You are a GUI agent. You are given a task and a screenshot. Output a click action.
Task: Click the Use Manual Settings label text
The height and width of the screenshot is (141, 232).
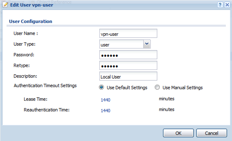182,87
